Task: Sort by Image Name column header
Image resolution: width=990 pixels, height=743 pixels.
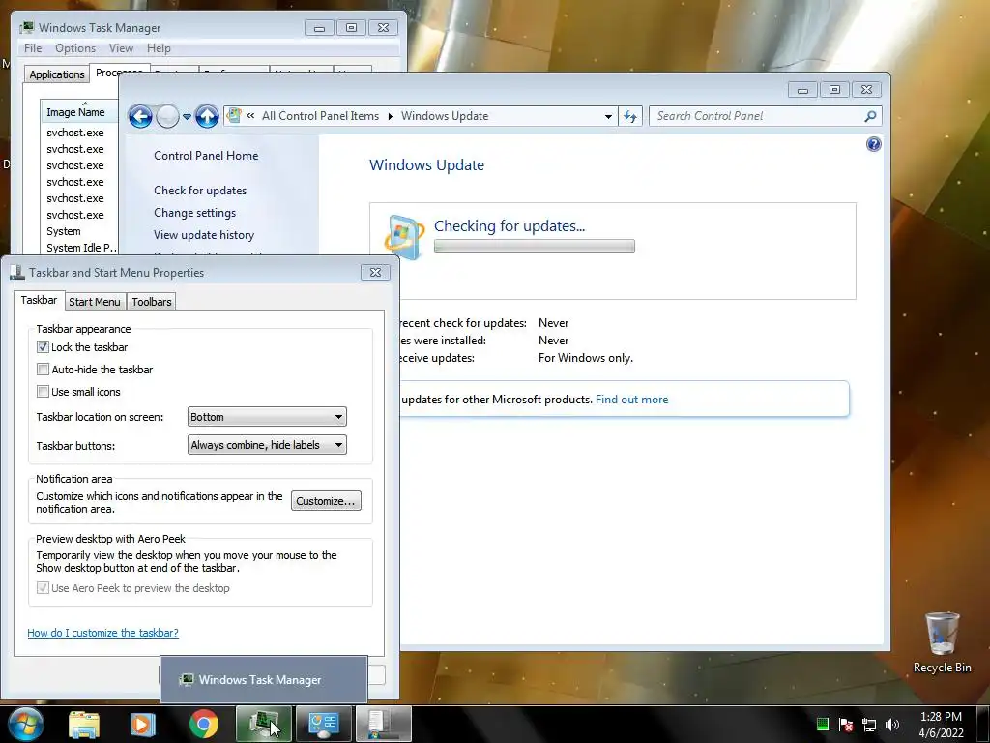Action: [79, 112]
